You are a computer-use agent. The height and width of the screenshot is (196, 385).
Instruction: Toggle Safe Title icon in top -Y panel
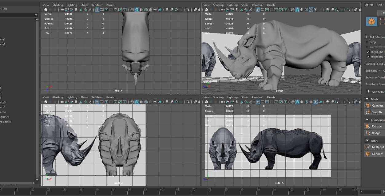coord(125,10)
